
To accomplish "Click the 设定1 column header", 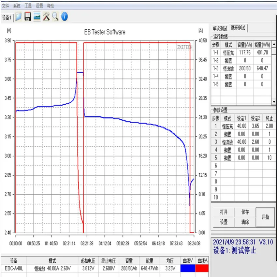I will coord(241,118).
